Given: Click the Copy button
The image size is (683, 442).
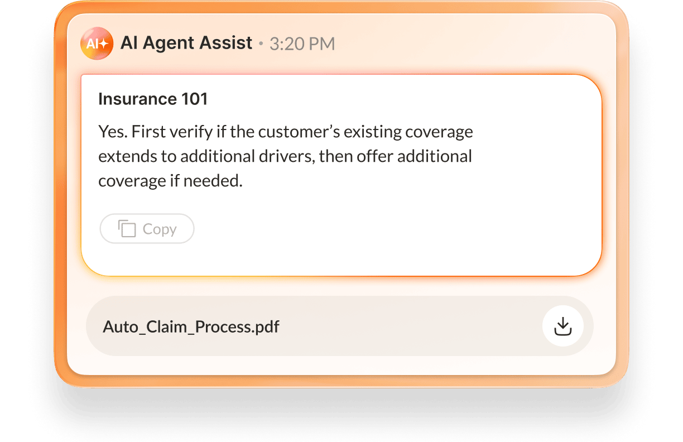Looking at the screenshot, I should (147, 228).
